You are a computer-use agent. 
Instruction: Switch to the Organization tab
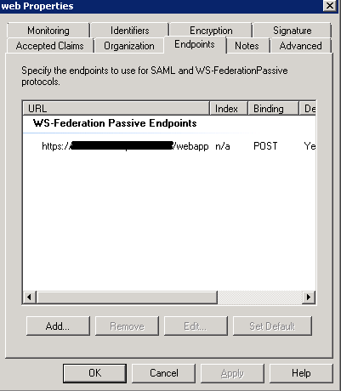pos(129,46)
